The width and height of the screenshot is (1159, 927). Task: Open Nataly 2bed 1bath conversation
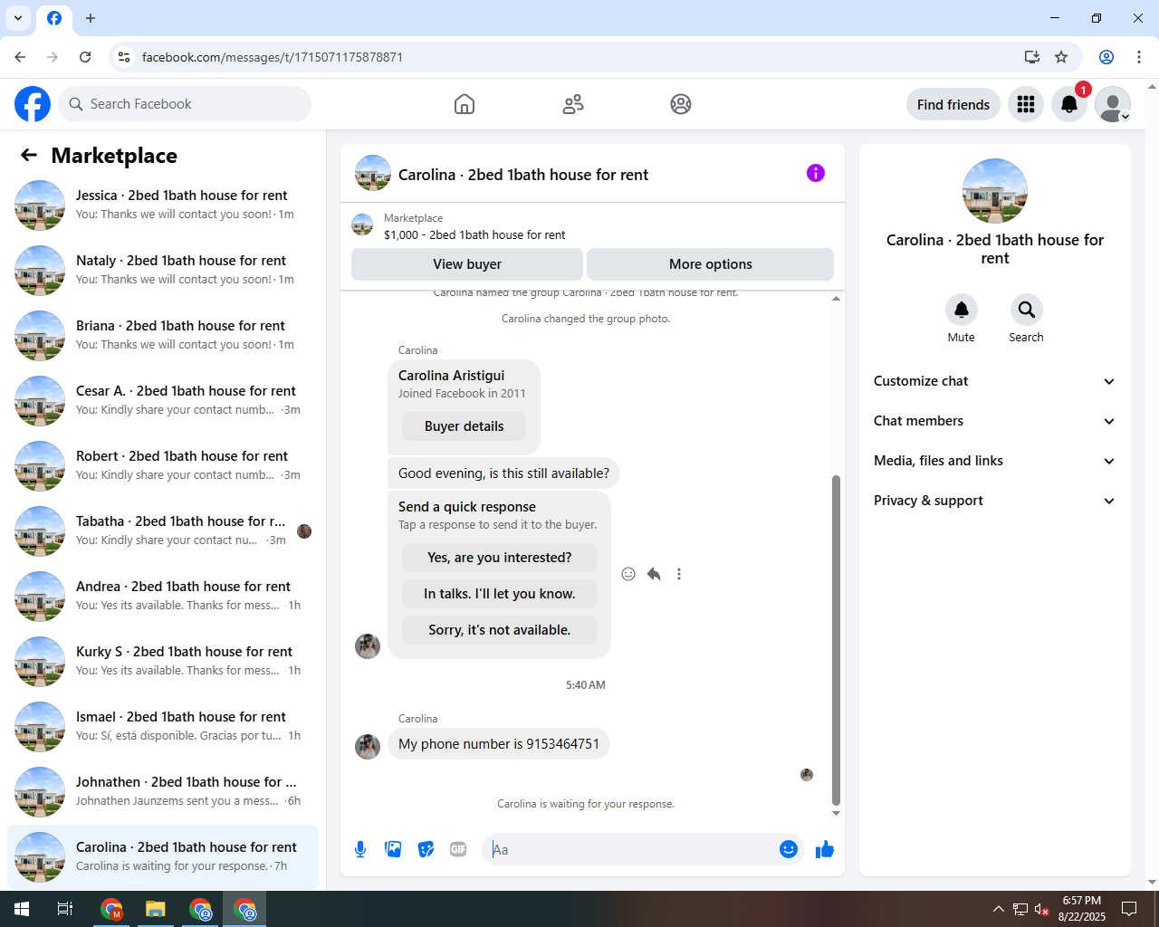pos(163,270)
